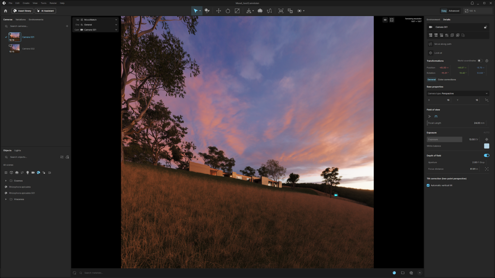Filter objects list by cameras icon
This screenshot has height=278, width=495.
click(33, 172)
